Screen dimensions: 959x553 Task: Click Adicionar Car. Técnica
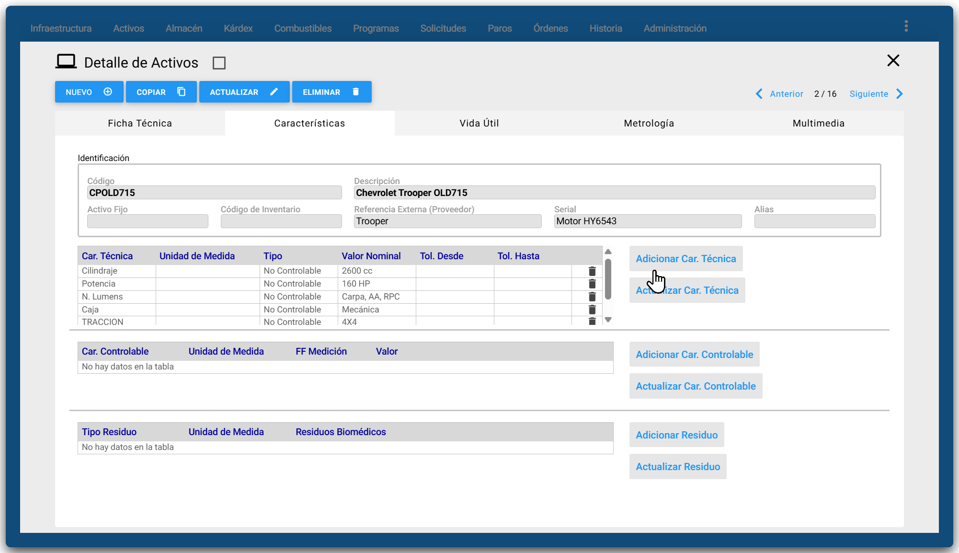pyautogui.click(x=685, y=259)
